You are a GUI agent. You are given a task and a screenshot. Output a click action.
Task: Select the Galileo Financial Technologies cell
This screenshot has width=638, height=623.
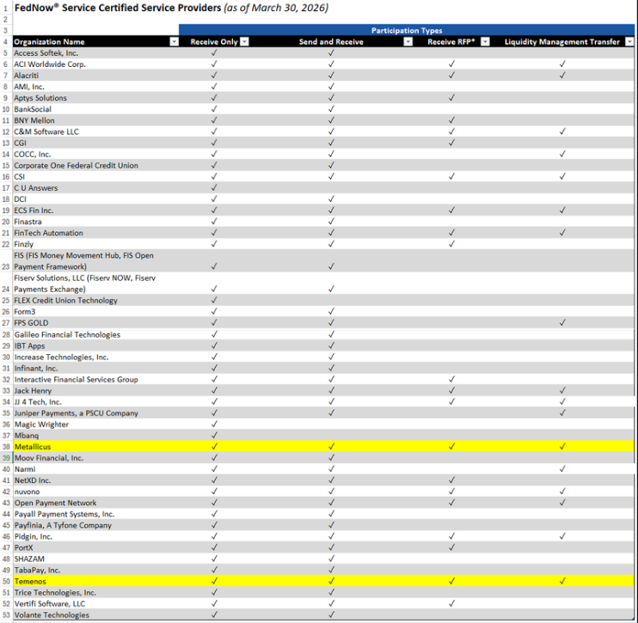(96, 334)
